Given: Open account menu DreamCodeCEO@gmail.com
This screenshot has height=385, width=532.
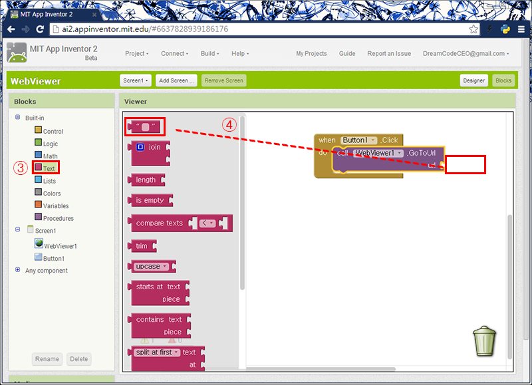Looking at the screenshot, I should point(465,54).
